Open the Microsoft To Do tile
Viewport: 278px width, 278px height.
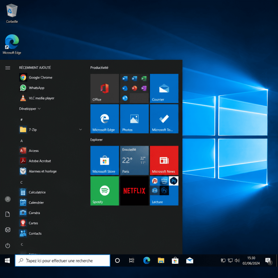(164, 119)
